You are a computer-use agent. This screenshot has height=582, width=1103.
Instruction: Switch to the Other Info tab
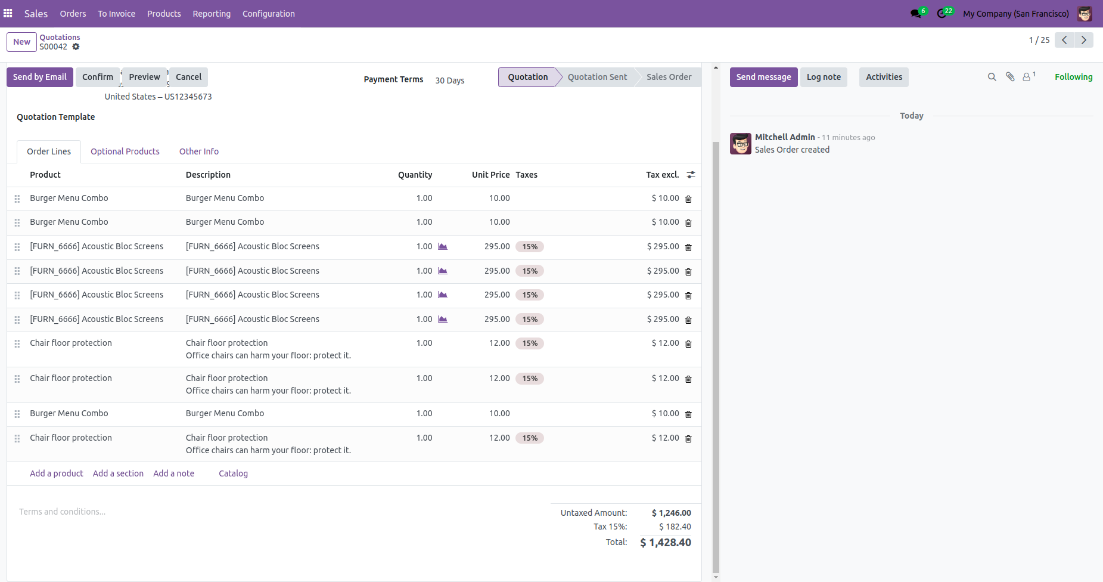[199, 151]
